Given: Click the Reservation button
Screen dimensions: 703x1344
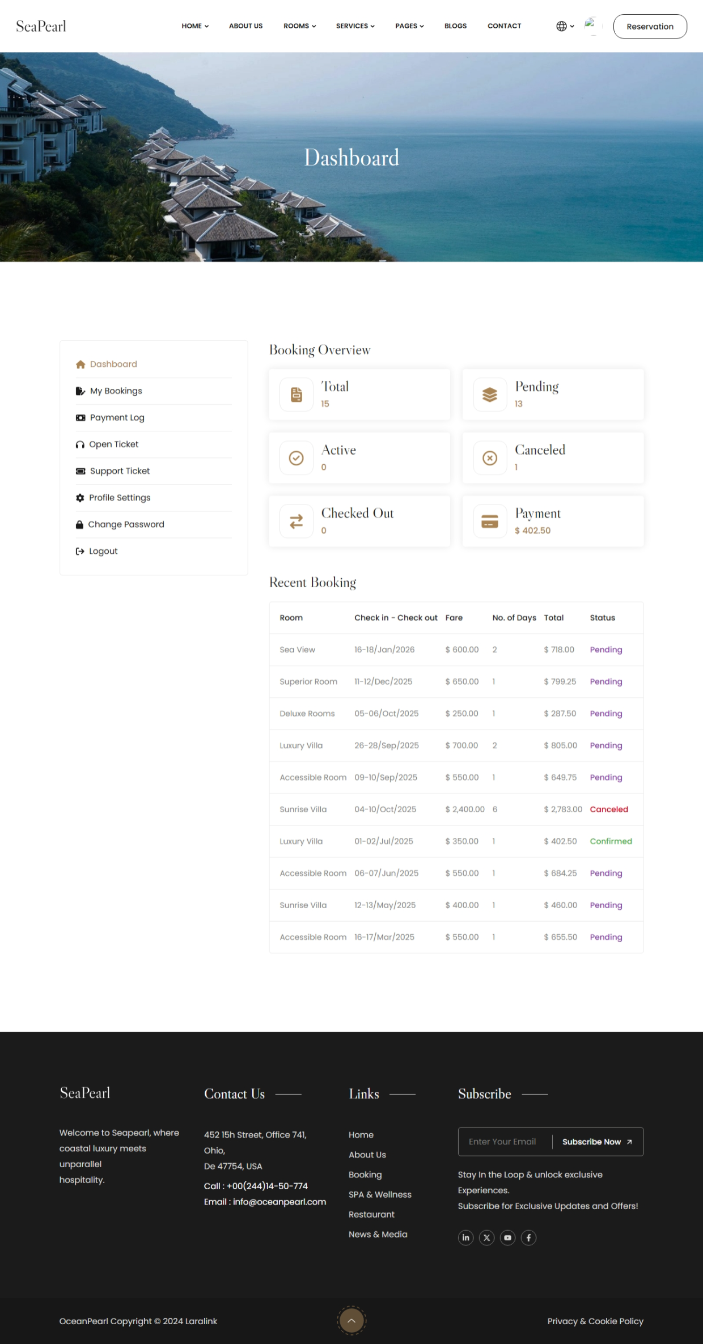Looking at the screenshot, I should 650,27.
